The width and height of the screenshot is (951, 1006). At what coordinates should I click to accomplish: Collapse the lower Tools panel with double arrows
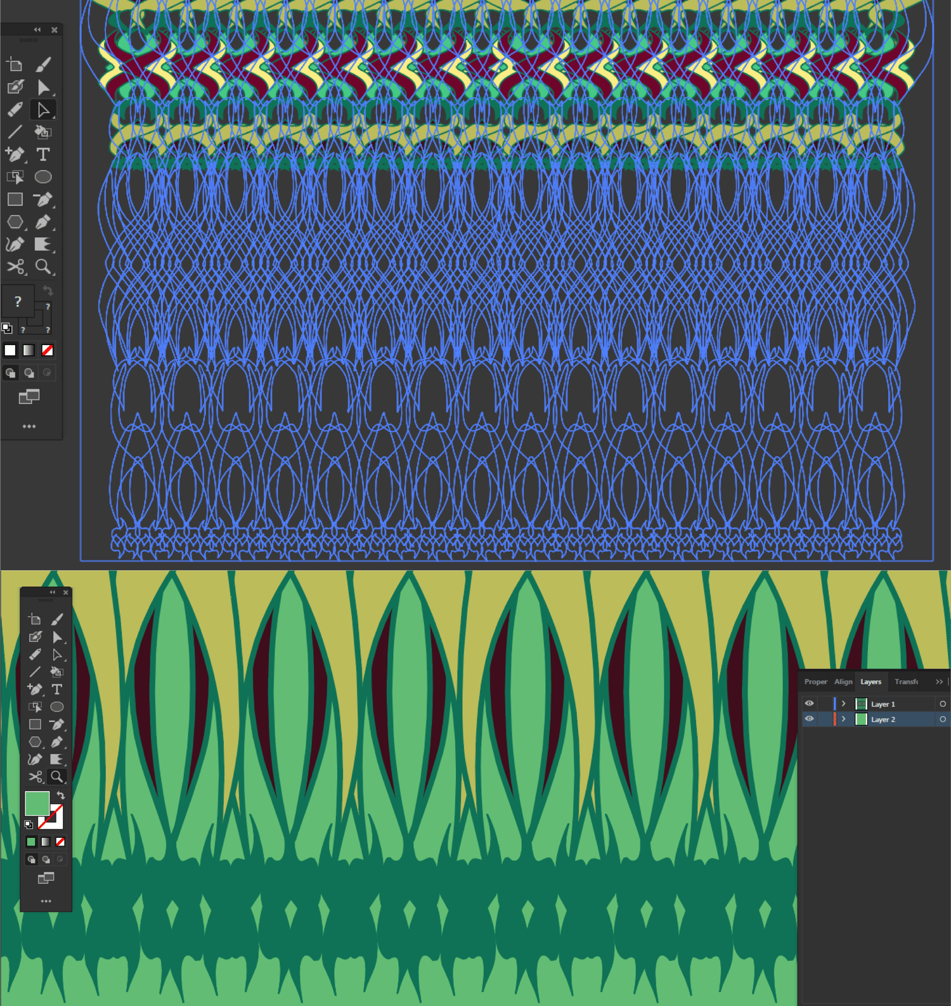coord(53,592)
